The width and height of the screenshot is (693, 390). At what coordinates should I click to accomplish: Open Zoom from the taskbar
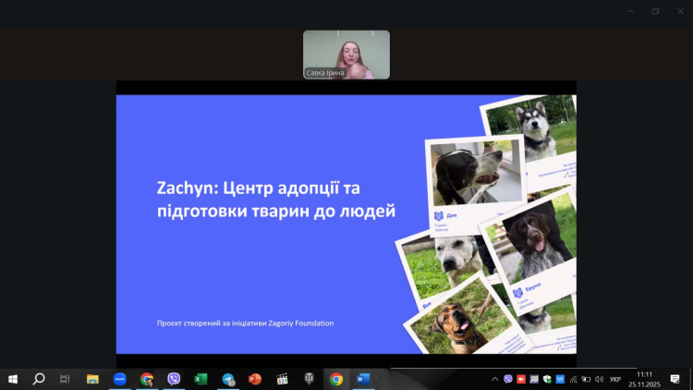(x=120, y=379)
